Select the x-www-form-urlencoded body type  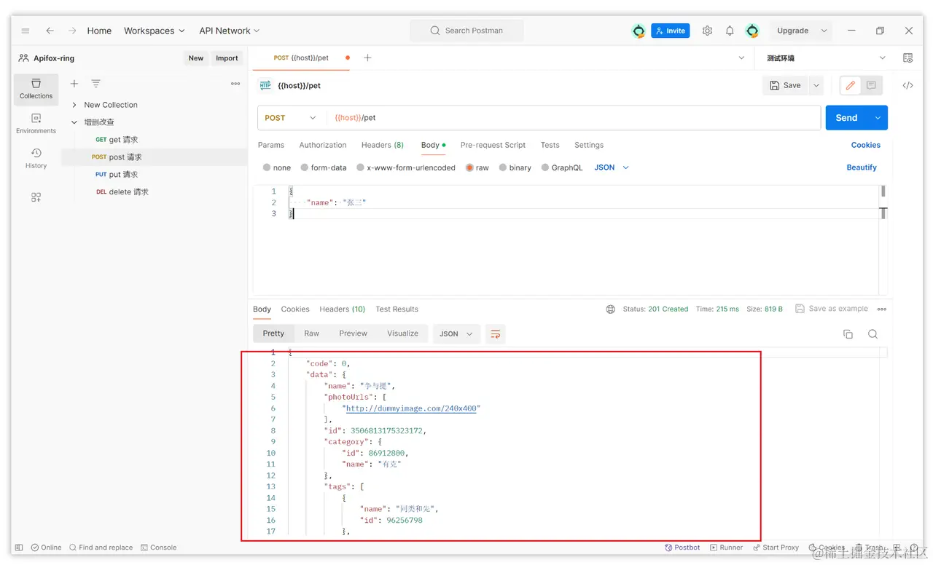(x=406, y=167)
